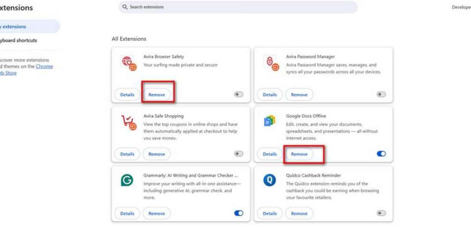Select My extensions in the sidebar
This screenshot has height=235, width=471.
(30, 27)
